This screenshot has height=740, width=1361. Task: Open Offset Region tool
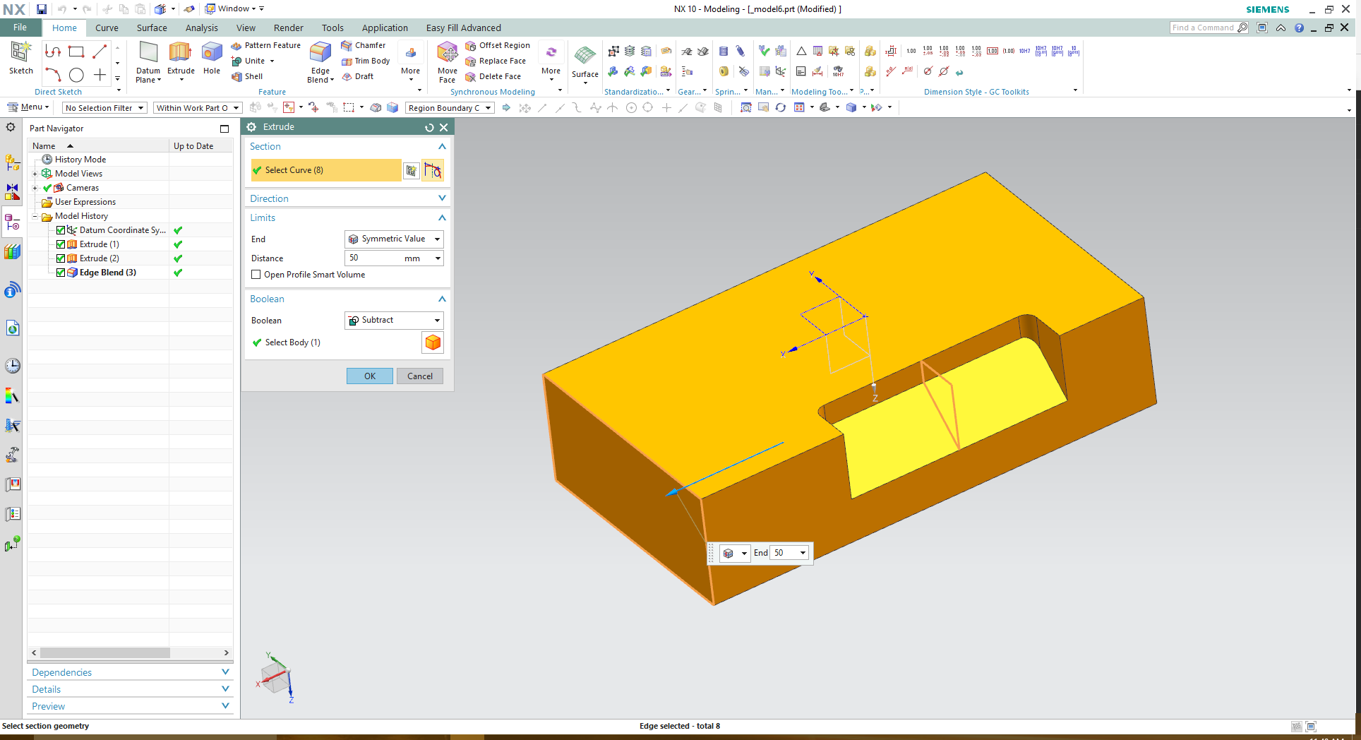498,45
